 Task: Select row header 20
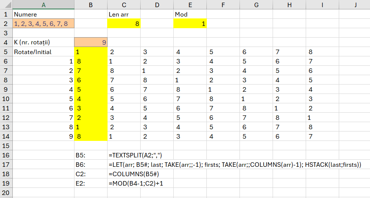point(6,193)
